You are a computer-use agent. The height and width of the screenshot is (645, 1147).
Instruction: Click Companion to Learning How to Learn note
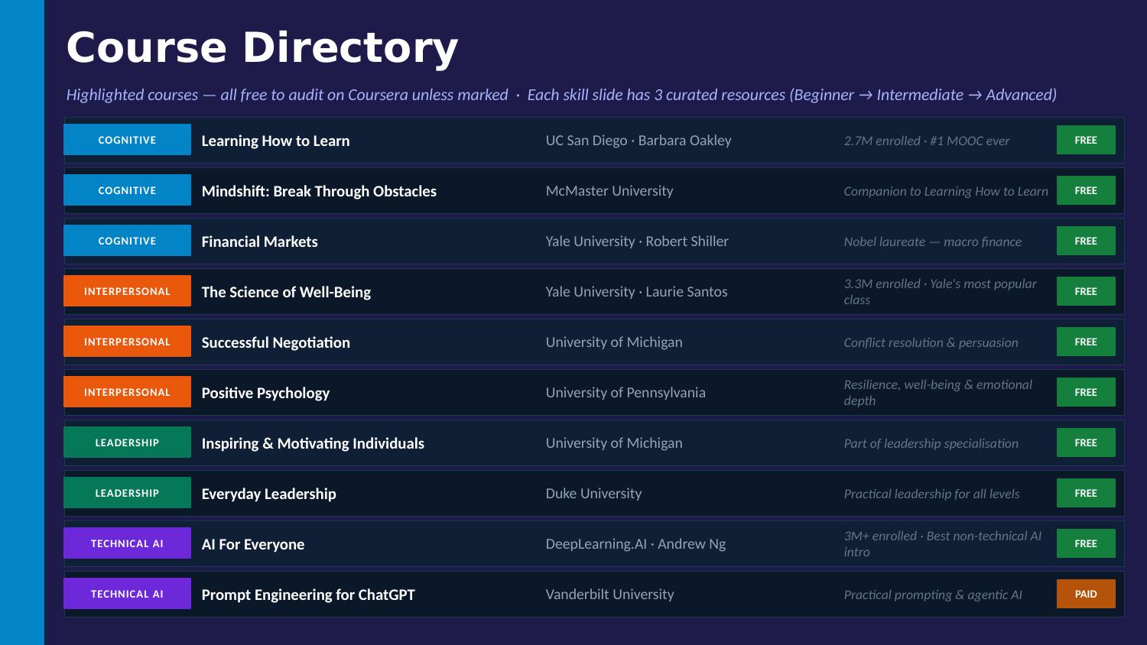pos(946,191)
